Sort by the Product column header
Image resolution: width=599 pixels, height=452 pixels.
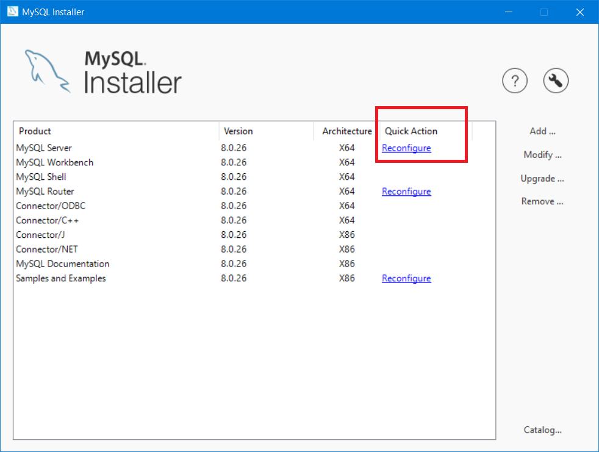coord(116,131)
